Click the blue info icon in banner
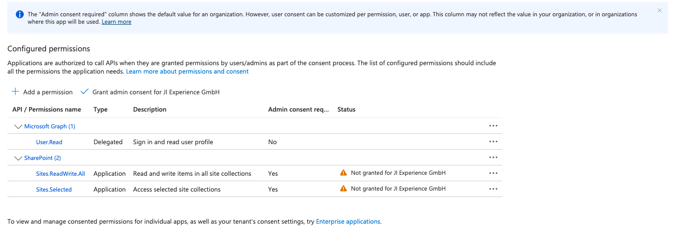Image resolution: width=673 pixels, height=236 pixels. tap(20, 14)
